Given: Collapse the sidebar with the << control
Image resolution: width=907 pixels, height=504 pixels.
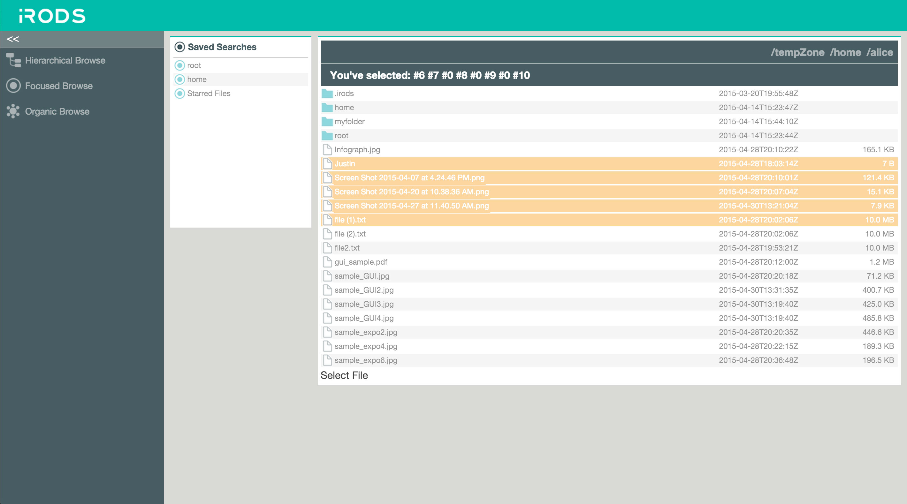Looking at the screenshot, I should pos(13,39).
